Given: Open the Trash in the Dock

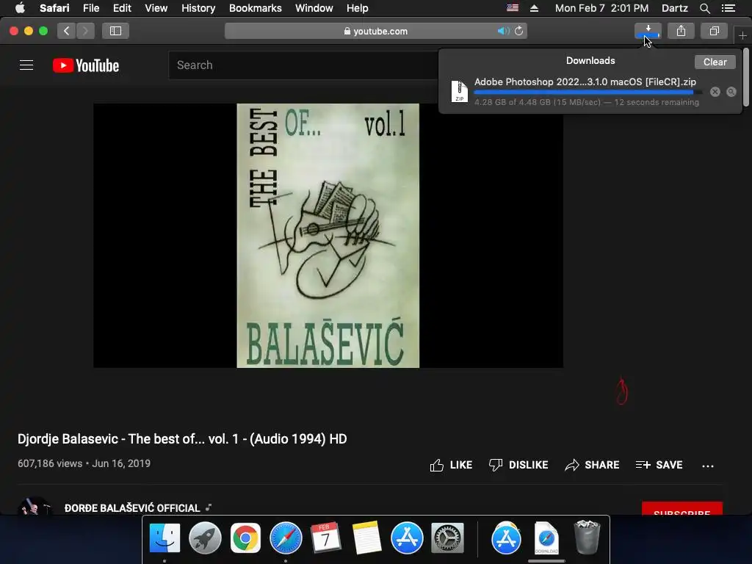Looking at the screenshot, I should pyautogui.click(x=587, y=538).
